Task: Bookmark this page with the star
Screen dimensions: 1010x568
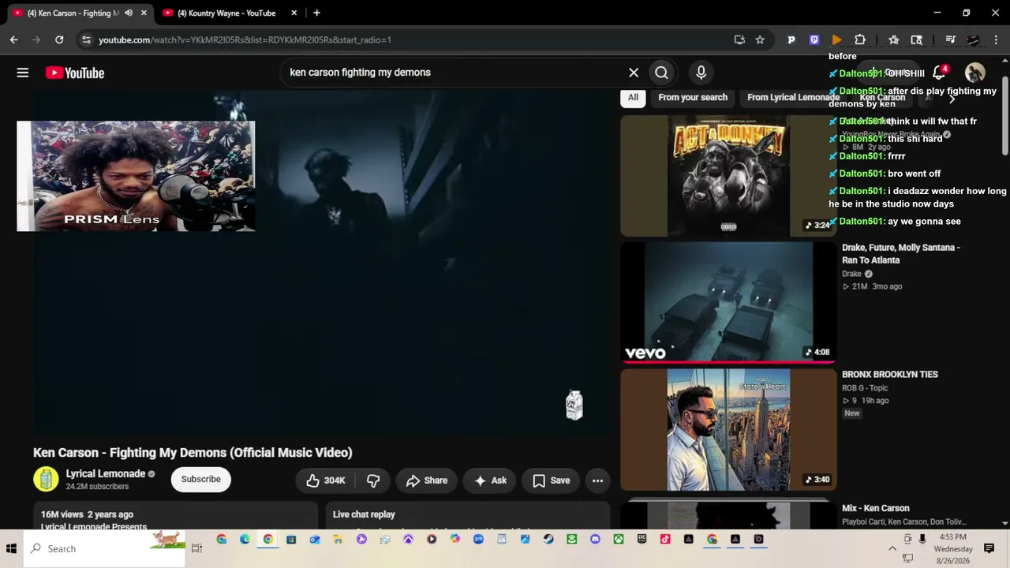Action: [760, 39]
